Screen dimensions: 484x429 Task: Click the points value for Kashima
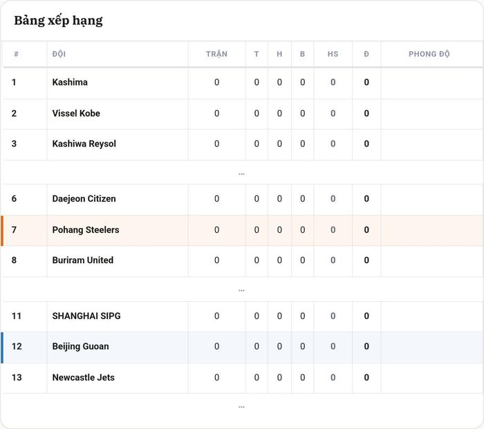pos(366,82)
